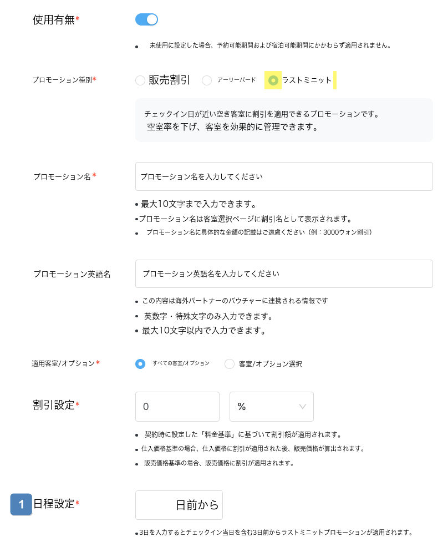
Task: Choose すべての客室/オプション radio button
Action: 140,364
